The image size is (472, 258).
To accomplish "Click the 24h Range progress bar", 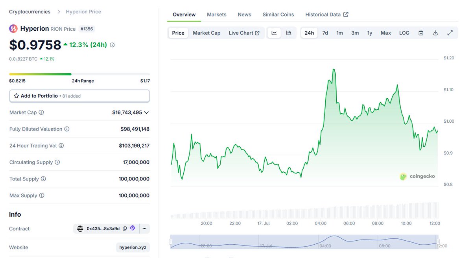I will tap(79, 74).
